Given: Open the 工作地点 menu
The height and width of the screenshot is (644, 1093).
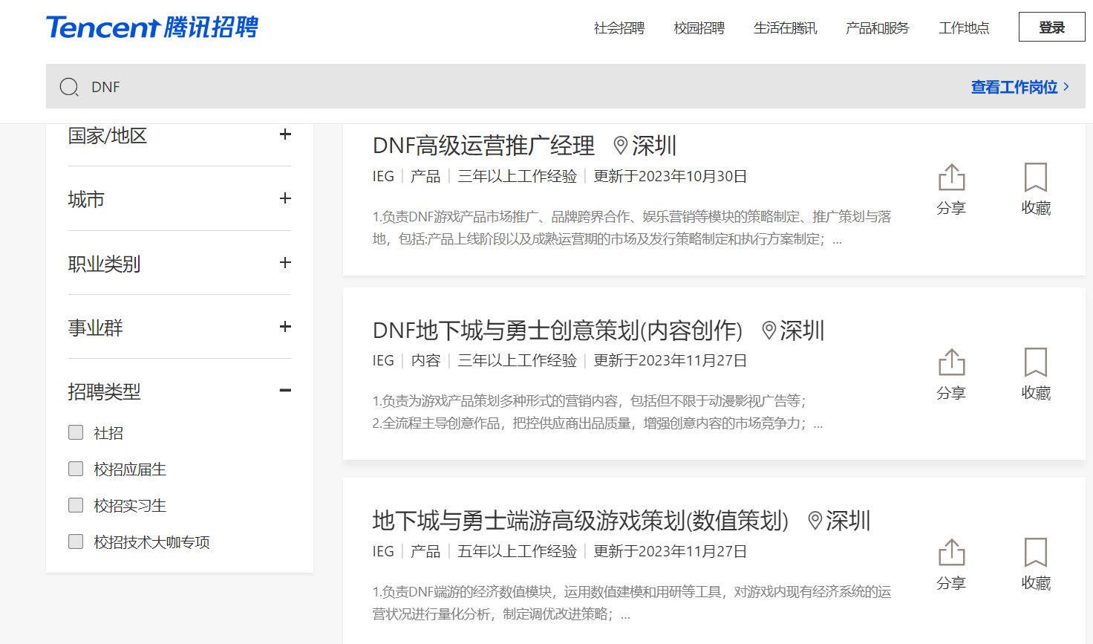Looking at the screenshot, I should click(965, 28).
